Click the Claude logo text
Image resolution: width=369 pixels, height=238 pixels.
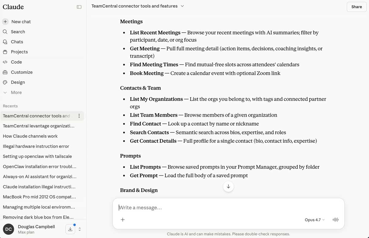click(13, 7)
